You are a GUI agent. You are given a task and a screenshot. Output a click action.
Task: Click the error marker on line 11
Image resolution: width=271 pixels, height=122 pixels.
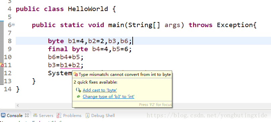[2, 65]
